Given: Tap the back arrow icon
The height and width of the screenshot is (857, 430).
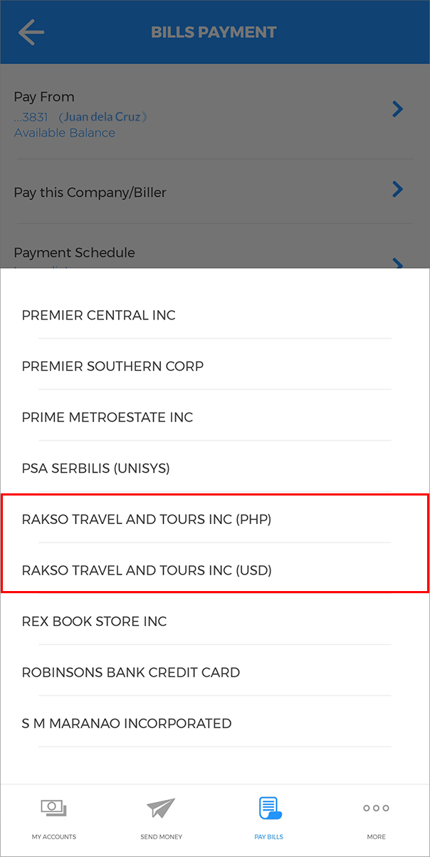Looking at the screenshot, I should click(x=31, y=33).
